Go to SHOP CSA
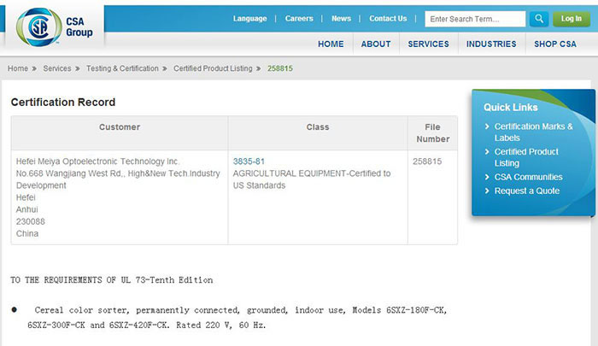Image resolution: width=598 pixels, height=346 pixels. coord(555,44)
